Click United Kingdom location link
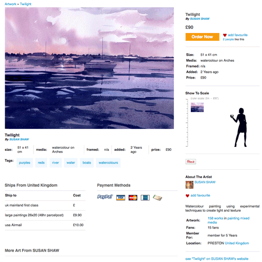 [x=237, y=243]
